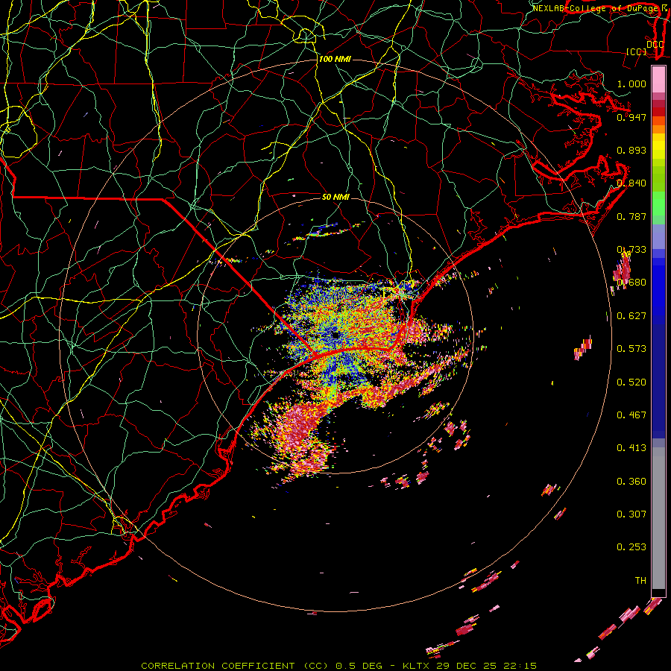Click the 50 NMI range ring label
The height and width of the screenshot is (671, 671).
[x=335, y=197]
